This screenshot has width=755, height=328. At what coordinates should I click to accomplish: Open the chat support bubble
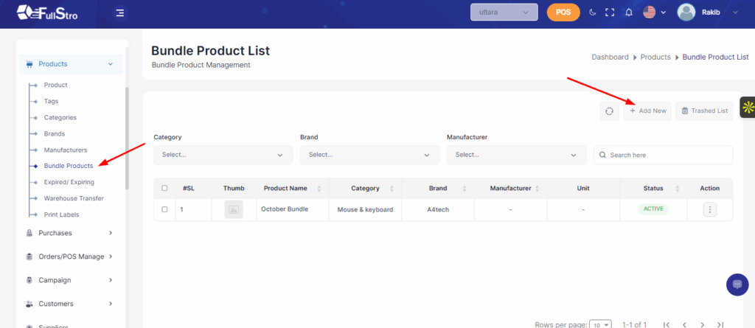[x=737, y=285]
